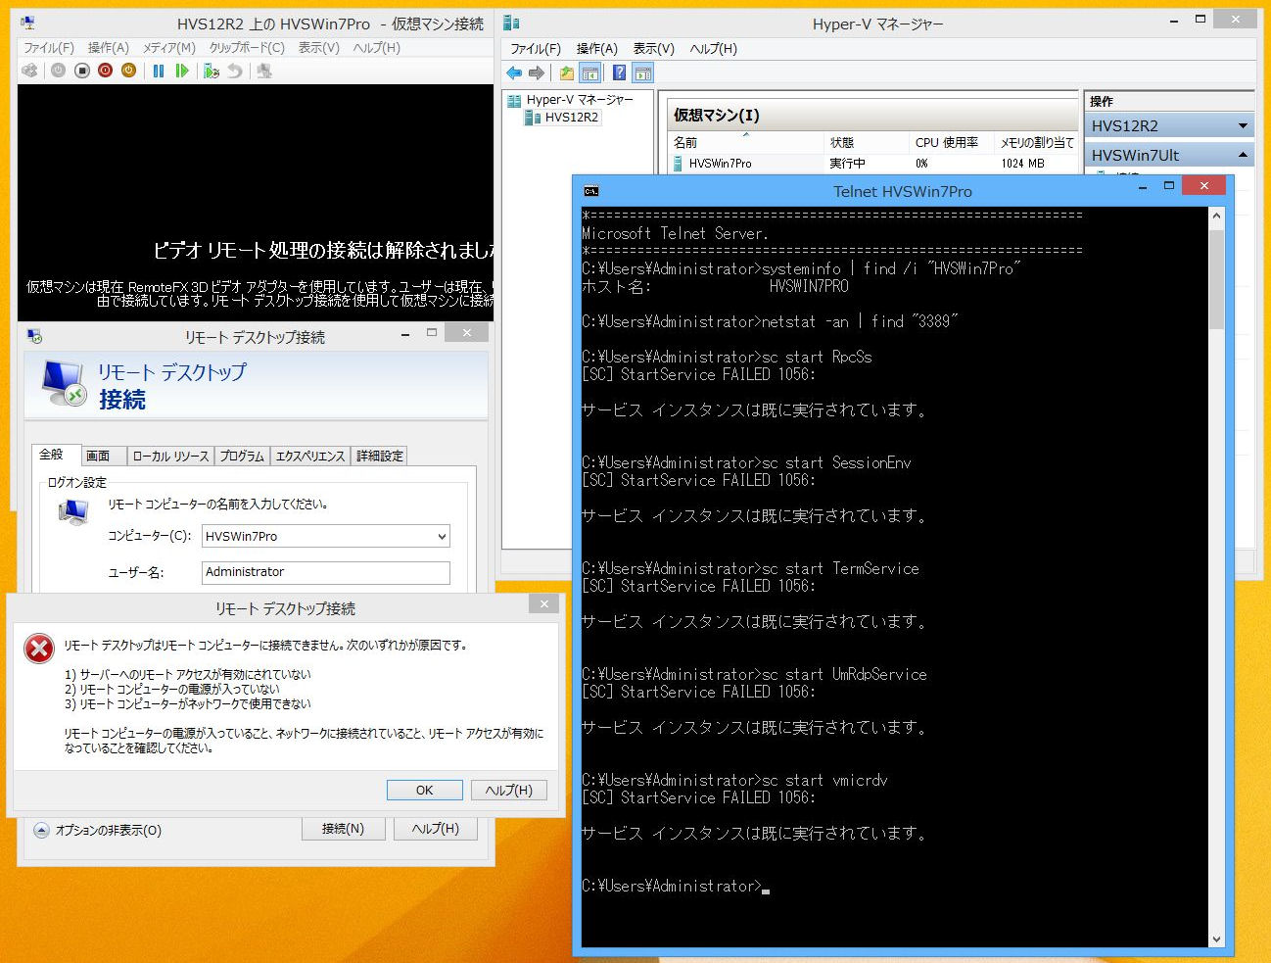
Task: Switch to the エクスペリエンス tab
Action: tap(309, 456)
